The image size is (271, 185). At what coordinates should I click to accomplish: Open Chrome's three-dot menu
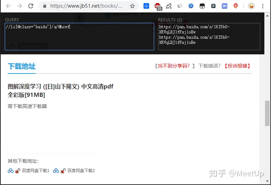[x=263, y=6]
